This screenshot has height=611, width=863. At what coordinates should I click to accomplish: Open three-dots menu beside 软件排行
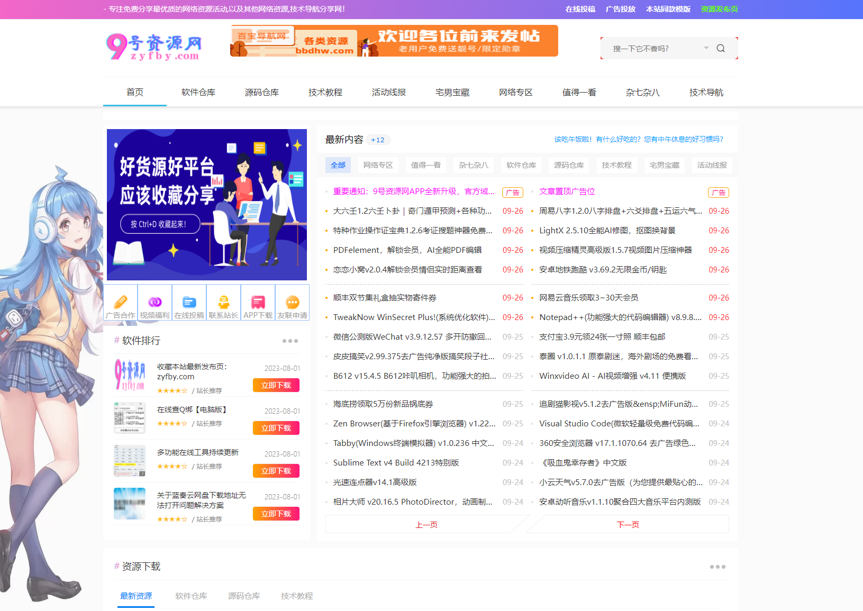tap(290, 341)
